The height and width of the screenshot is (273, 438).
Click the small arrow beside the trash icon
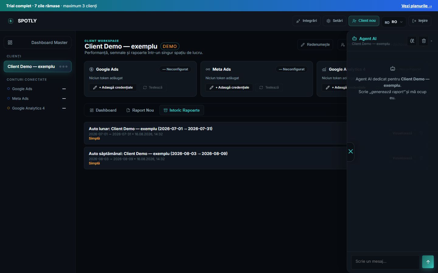point(432,41)
